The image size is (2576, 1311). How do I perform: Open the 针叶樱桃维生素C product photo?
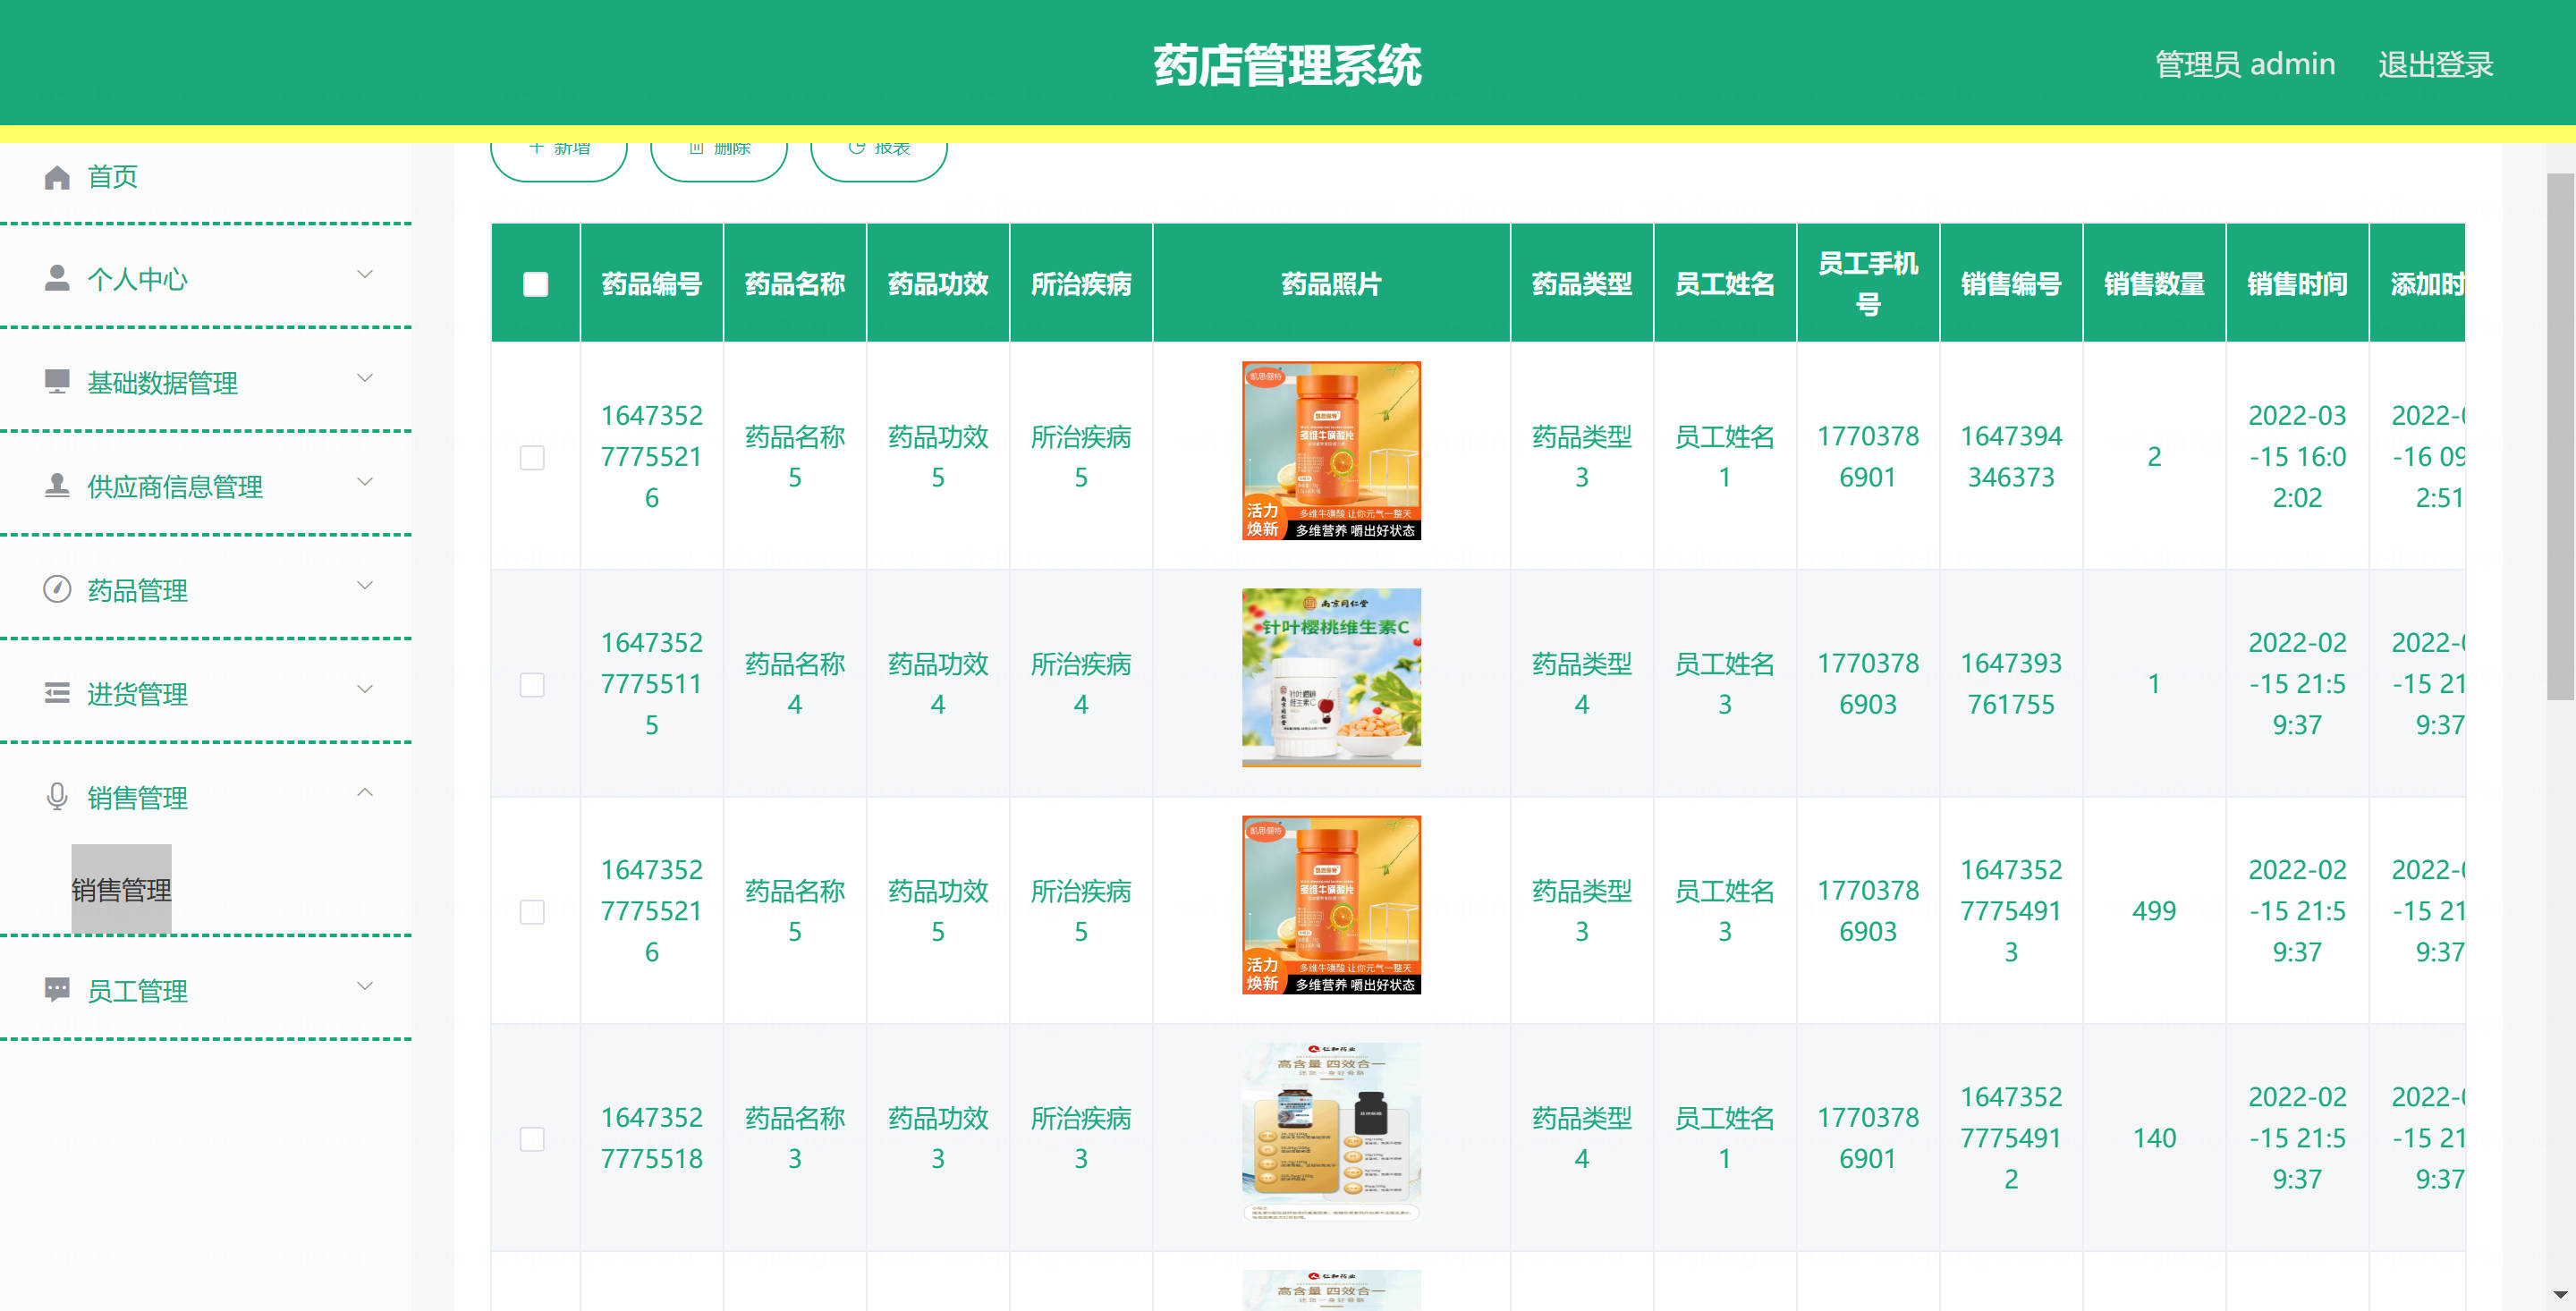[x=1331, y=678]
